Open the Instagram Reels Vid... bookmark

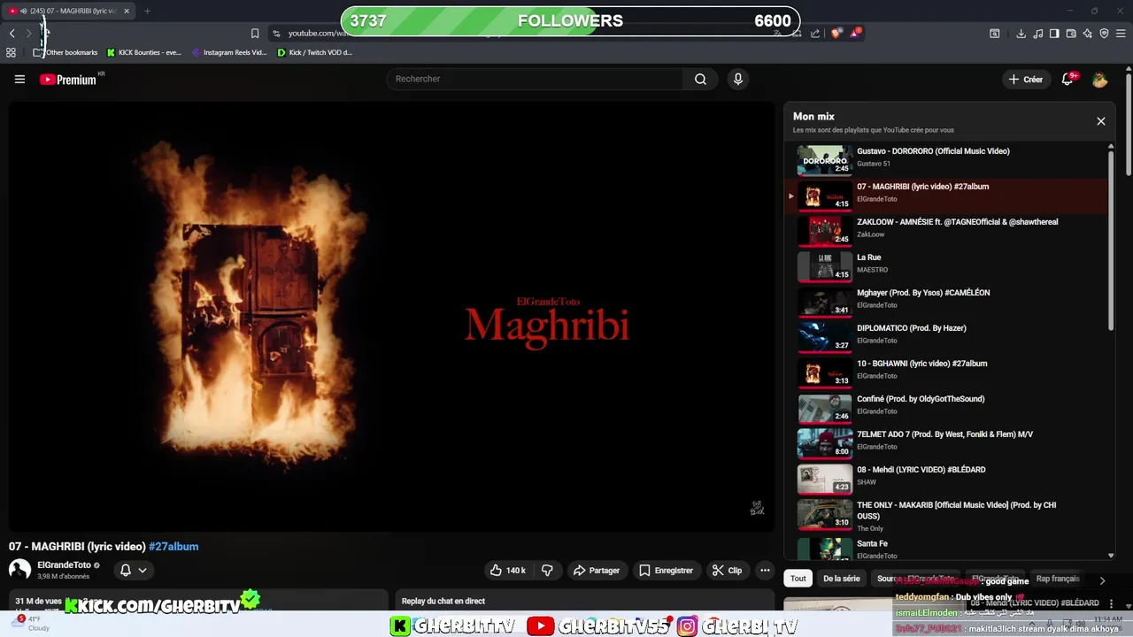pos(229,52)
